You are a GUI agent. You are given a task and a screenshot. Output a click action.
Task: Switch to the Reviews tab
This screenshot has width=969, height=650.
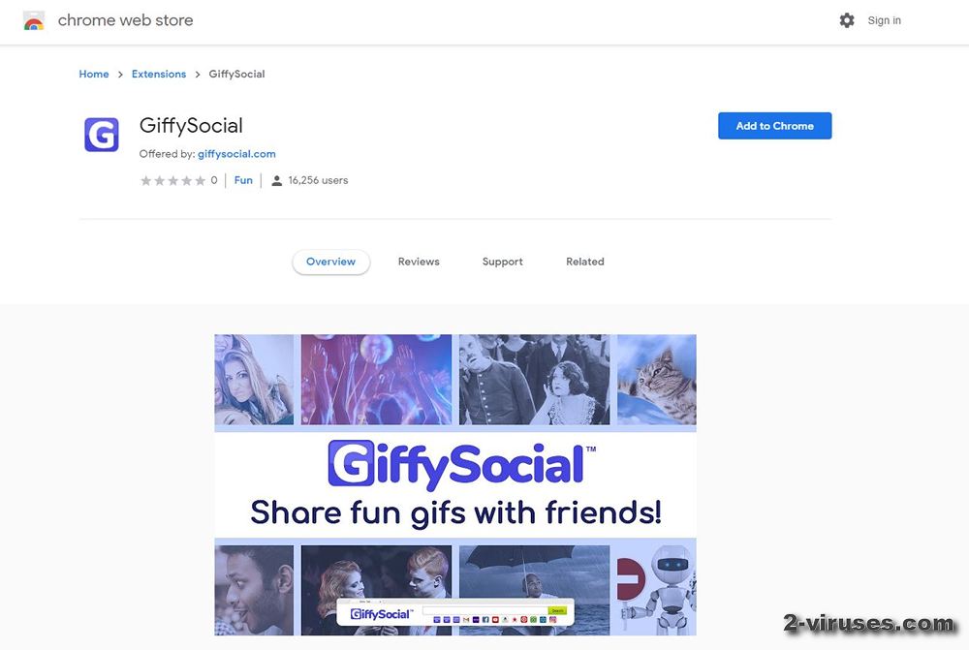click(419, 262)
